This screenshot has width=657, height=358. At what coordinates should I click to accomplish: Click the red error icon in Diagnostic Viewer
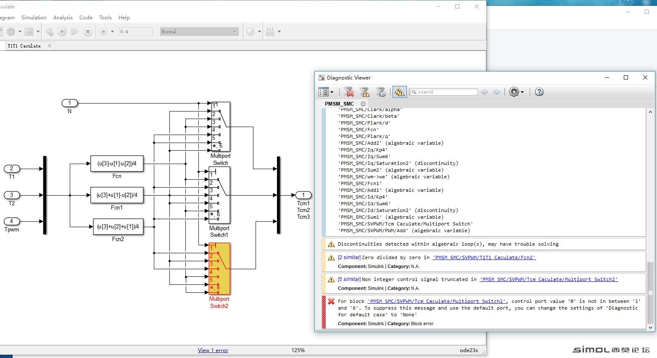(x=331, y=301)
